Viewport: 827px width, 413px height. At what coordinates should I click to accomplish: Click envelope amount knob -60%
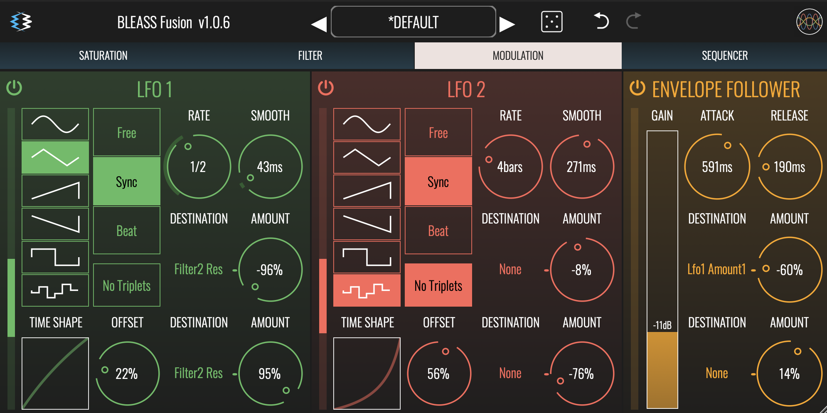(x=790, y=270)
